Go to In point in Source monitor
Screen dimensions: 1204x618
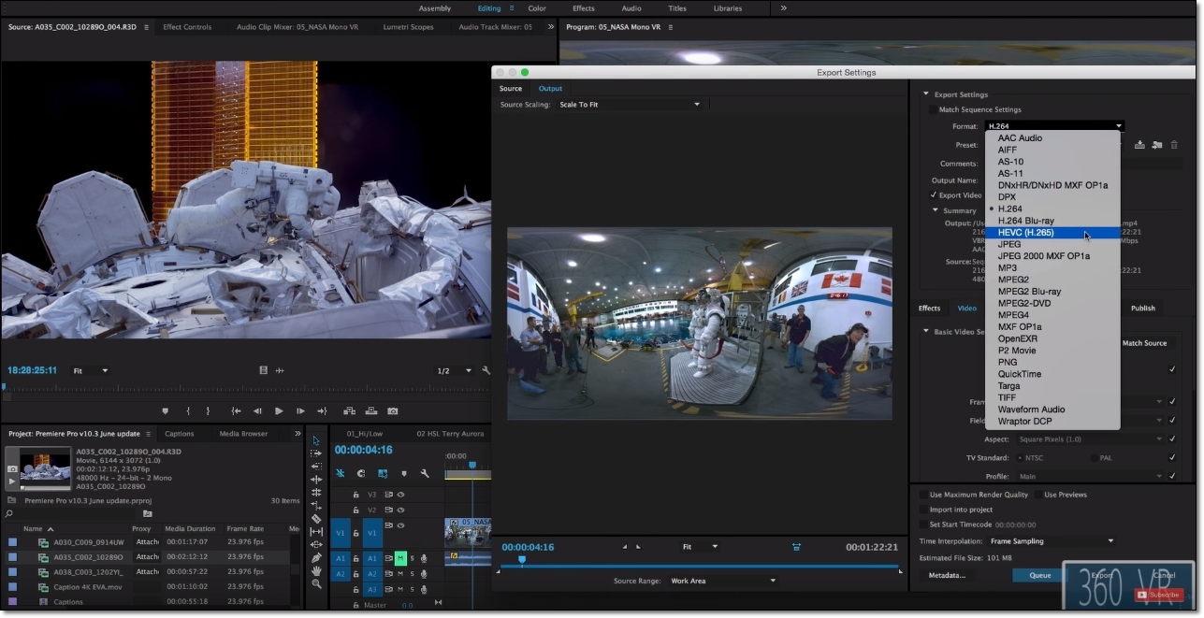[x=236, y=410]
